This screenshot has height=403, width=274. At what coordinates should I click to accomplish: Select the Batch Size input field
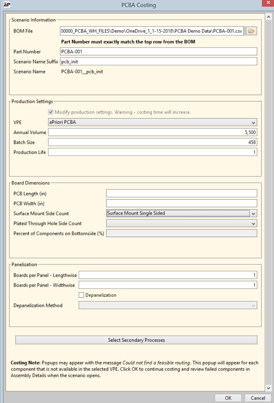[152, 142]
